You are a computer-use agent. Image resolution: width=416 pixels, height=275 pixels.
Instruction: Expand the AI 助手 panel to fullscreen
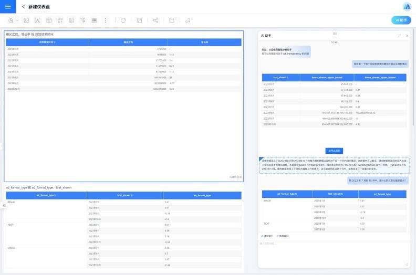pos(399,36)
